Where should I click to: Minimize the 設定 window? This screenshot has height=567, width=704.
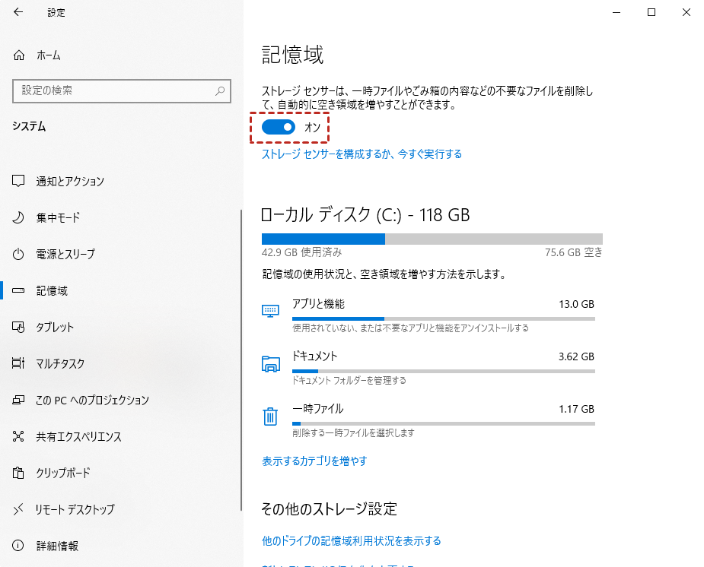(616, 12)
